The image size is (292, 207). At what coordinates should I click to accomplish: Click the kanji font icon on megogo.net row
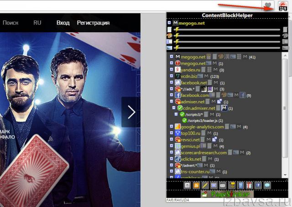coord(227,56)
